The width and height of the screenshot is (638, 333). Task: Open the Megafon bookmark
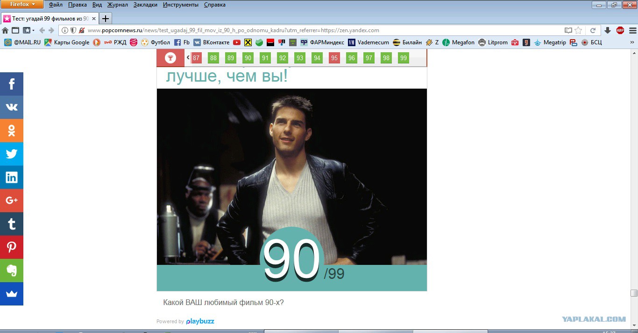tap(458, 42)
